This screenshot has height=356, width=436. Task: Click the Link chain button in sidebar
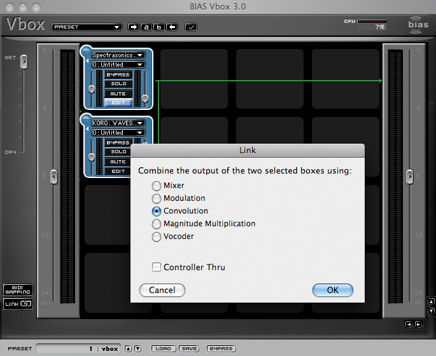pos(18,304)
